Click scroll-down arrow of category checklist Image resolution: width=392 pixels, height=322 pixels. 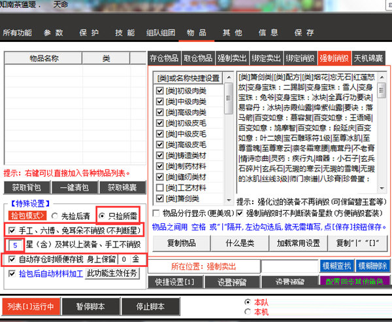229,200
